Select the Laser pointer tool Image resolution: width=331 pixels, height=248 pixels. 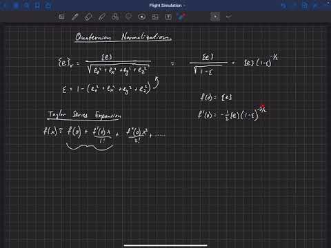[182, 17]
